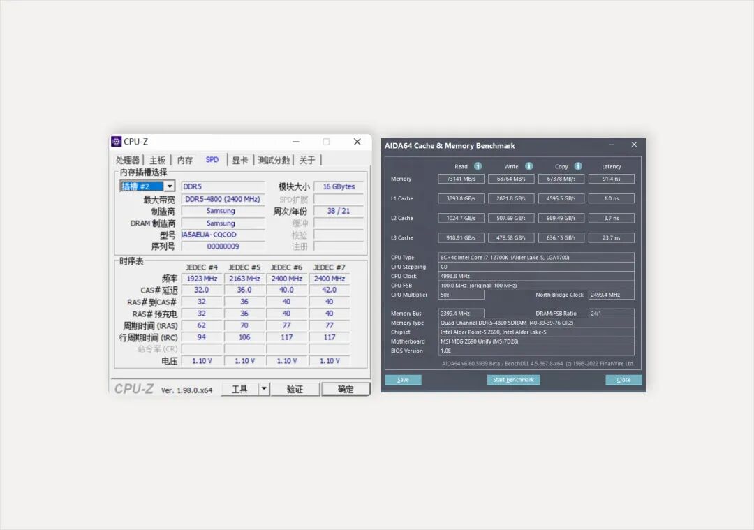Click JEDEC #5 column header
754x530 pixels.
click(244, 267)
